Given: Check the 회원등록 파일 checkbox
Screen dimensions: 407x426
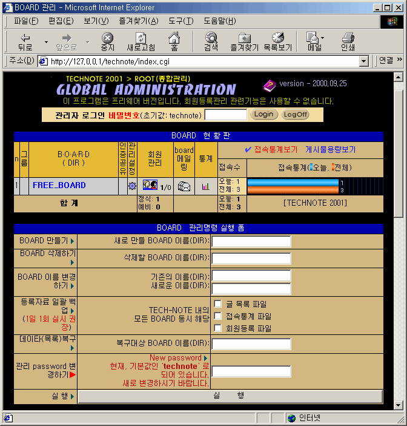Looking at the screenshot, I should click(x=217, y=328).
